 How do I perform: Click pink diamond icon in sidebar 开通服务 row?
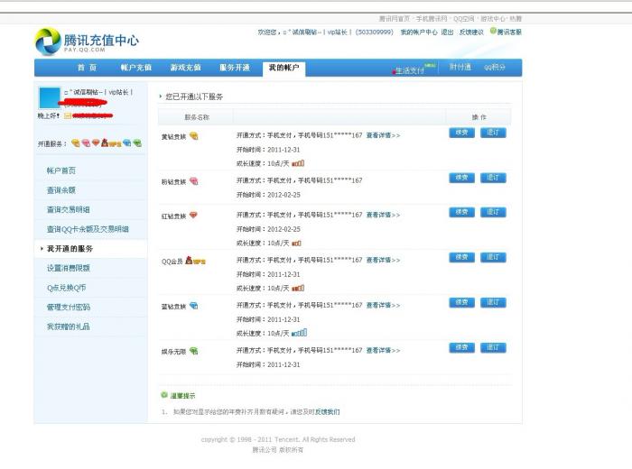tap(86, 143)
